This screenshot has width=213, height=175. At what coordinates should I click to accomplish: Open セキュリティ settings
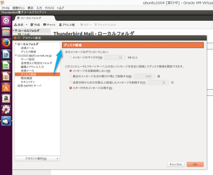pos(28,82)
